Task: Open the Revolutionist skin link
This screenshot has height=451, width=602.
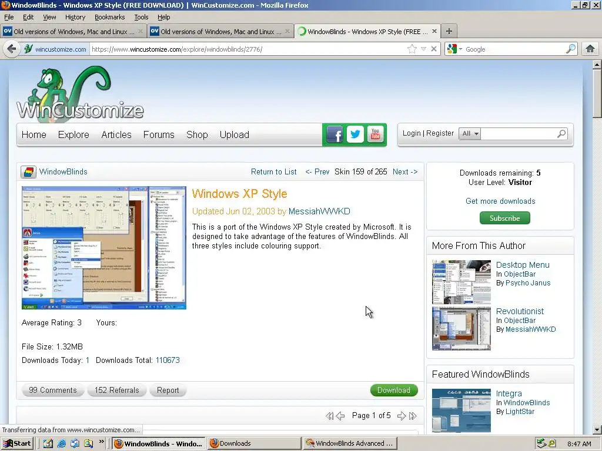Action: (520, 311)
